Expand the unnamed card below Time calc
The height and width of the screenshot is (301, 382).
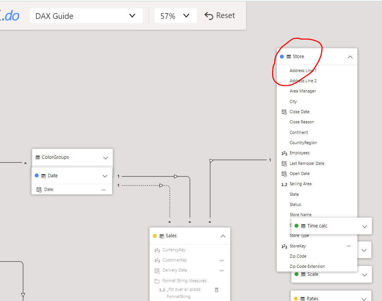click(x=364, y=250)
